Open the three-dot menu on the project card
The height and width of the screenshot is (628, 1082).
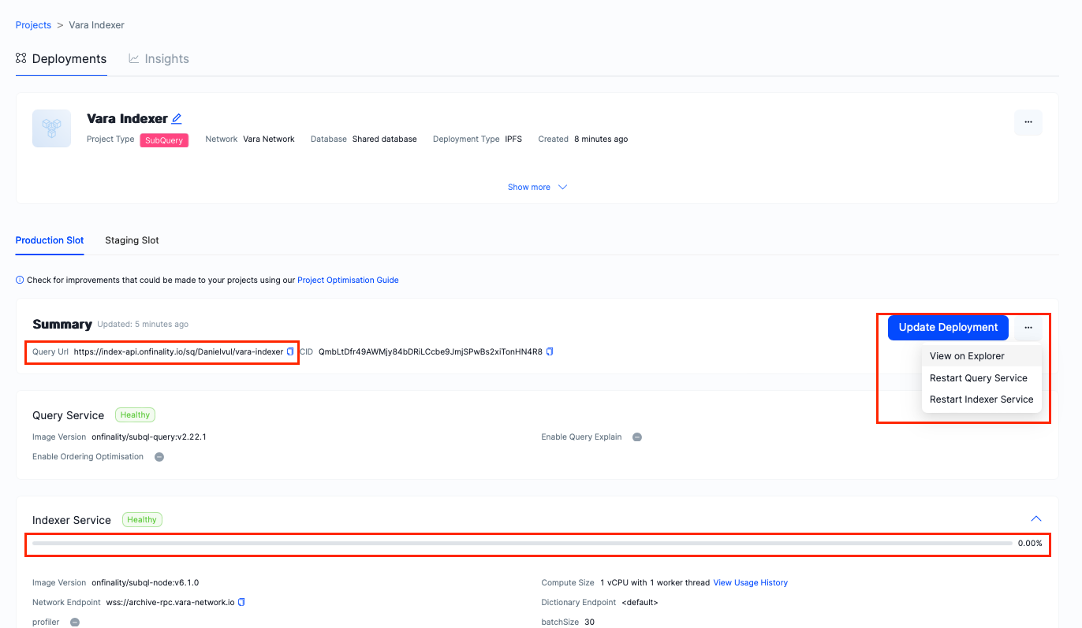click(1028, 122)
